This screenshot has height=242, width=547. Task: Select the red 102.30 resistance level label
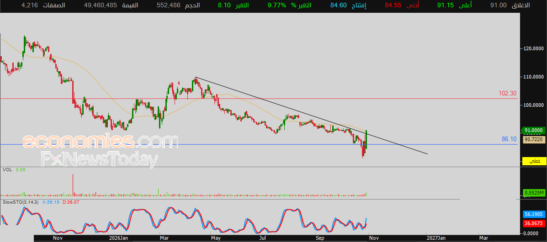tap(508, 94)
